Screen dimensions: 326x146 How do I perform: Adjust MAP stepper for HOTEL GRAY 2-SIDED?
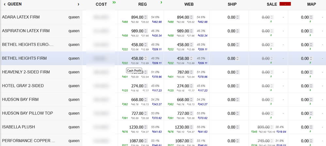click(311, 86)
